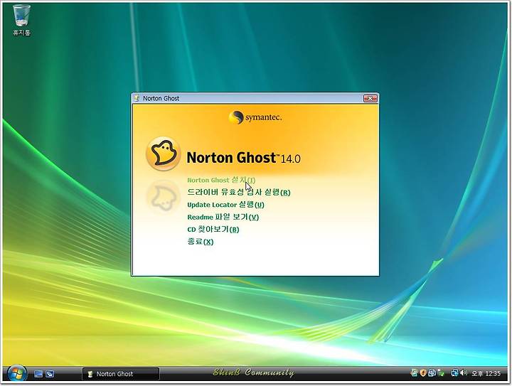The height and width of the screenshot is (386, 512).
Task: Launch Update Locator 실행(U) link
Action: (x=225, y=205)
